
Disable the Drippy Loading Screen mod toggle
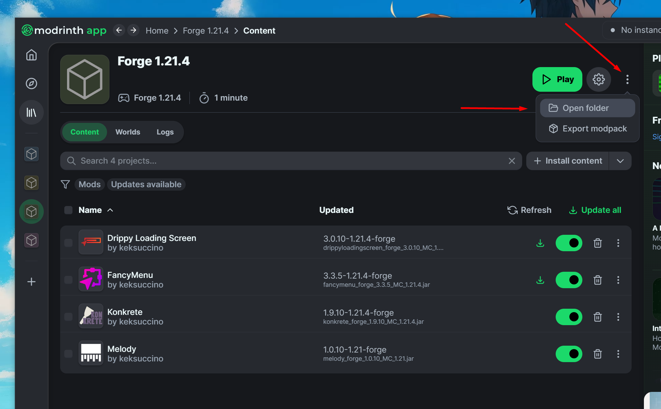(569, 243)
